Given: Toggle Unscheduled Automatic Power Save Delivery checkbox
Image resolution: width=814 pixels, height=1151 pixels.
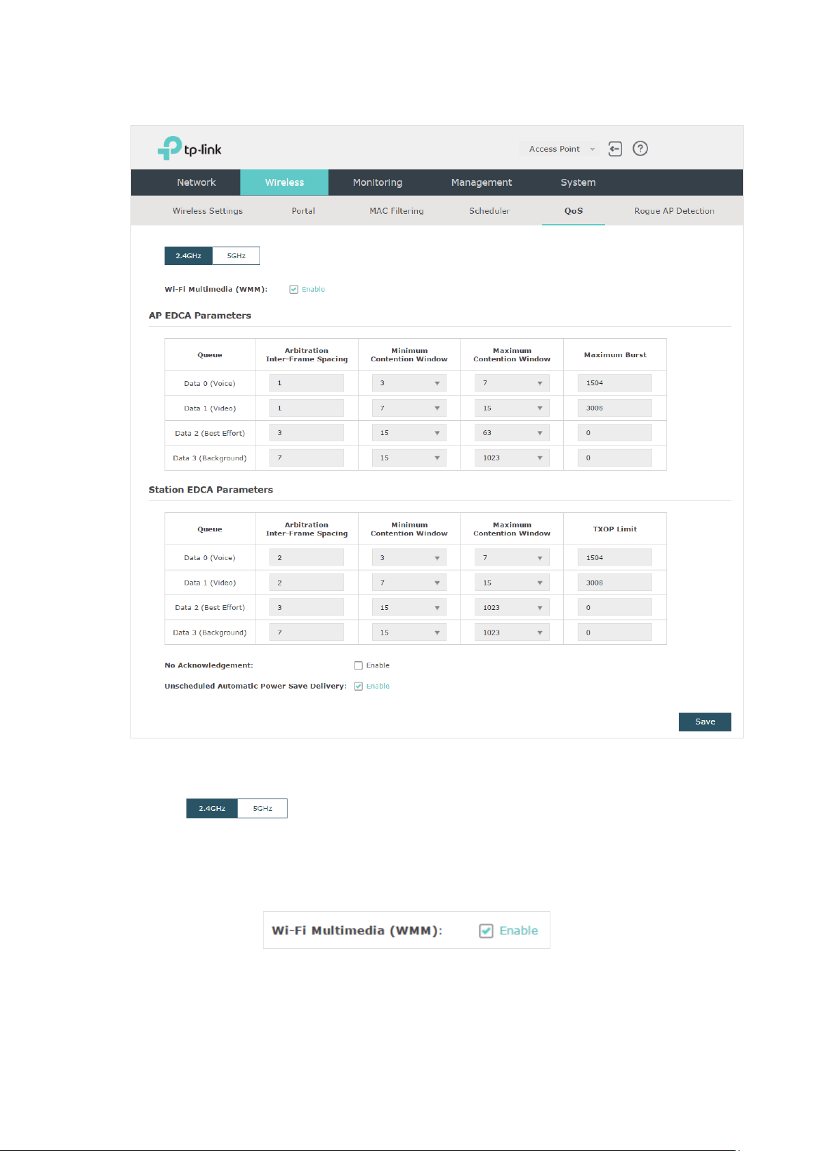Looking at the screenshot, I should point(359,687).
